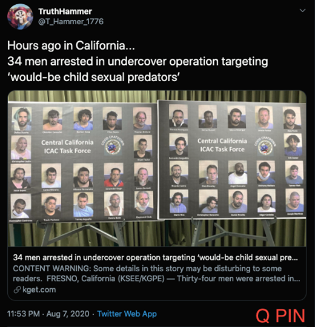Click the right poster's easel stand
This screenshot has width=315, height=327.
pos(234,231)
